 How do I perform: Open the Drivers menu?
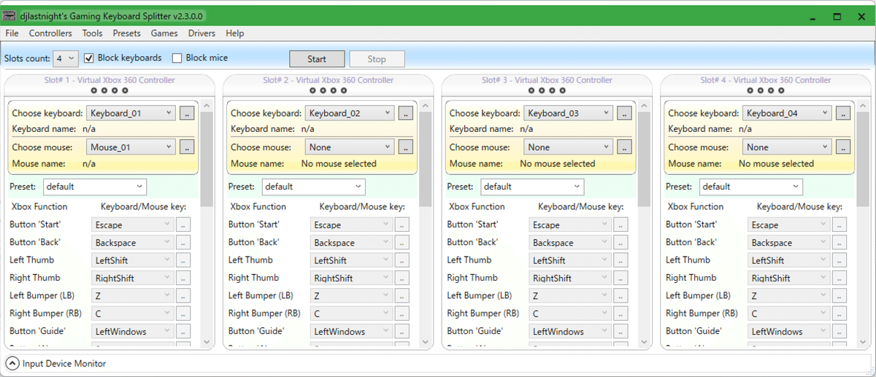point(202,34)
